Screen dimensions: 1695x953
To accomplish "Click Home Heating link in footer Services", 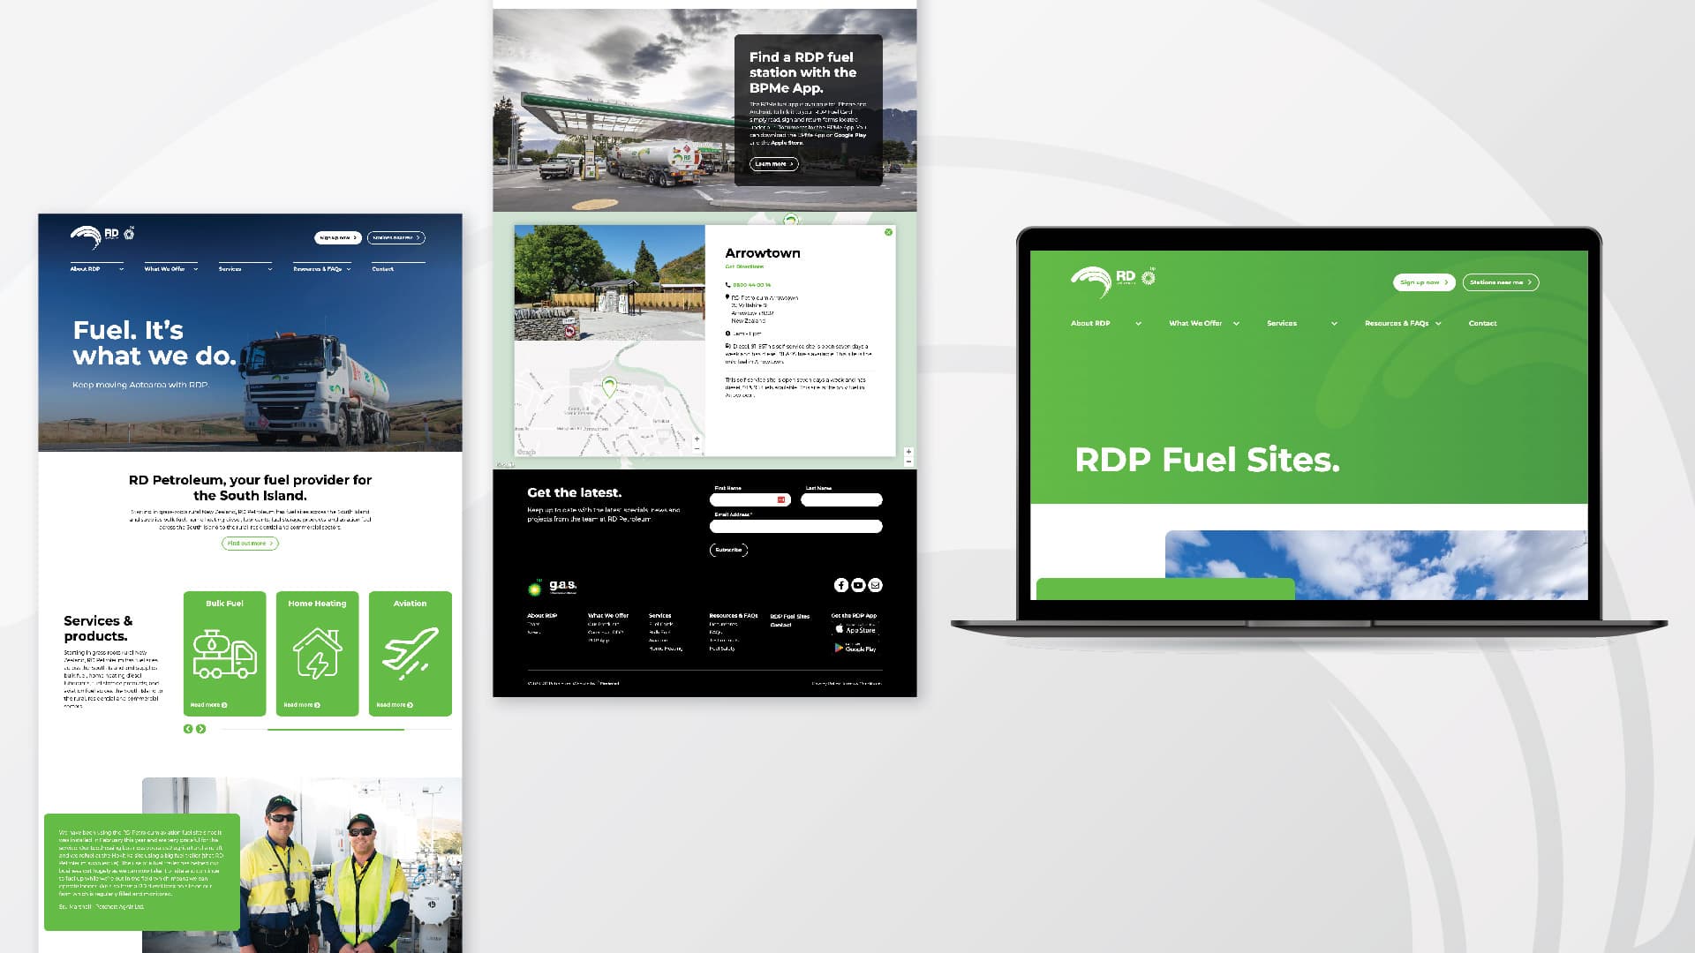I will 666,649.
